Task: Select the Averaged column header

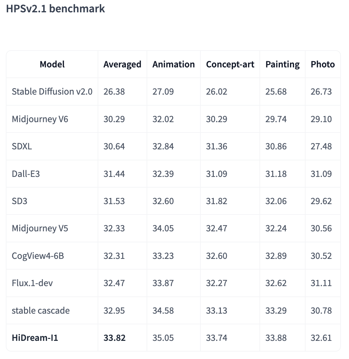Action: (x=122, y=64)
